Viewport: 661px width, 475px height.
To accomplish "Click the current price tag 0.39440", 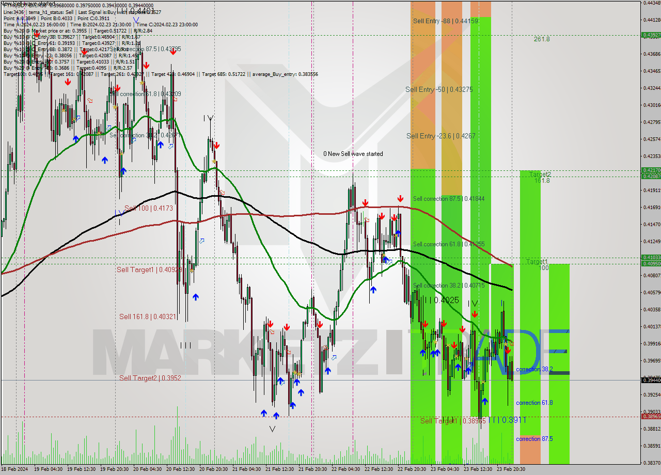I will (x=650, y=380).
